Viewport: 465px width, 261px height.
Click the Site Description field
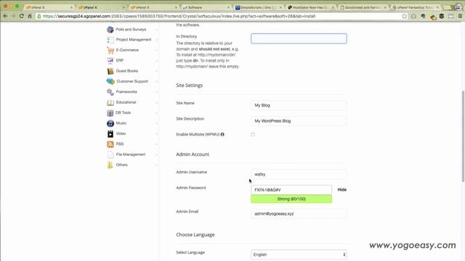(299, 121)
